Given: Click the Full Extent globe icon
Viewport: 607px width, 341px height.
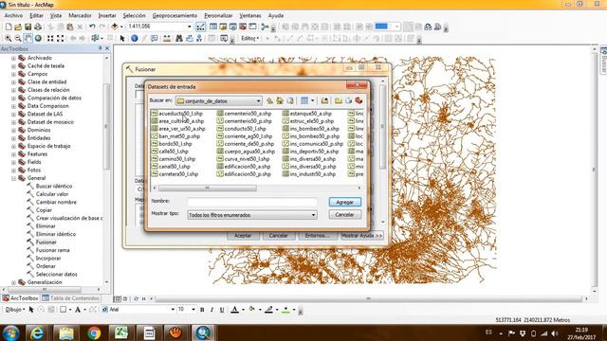Looking at the screenshot, I should click(38, 38).
